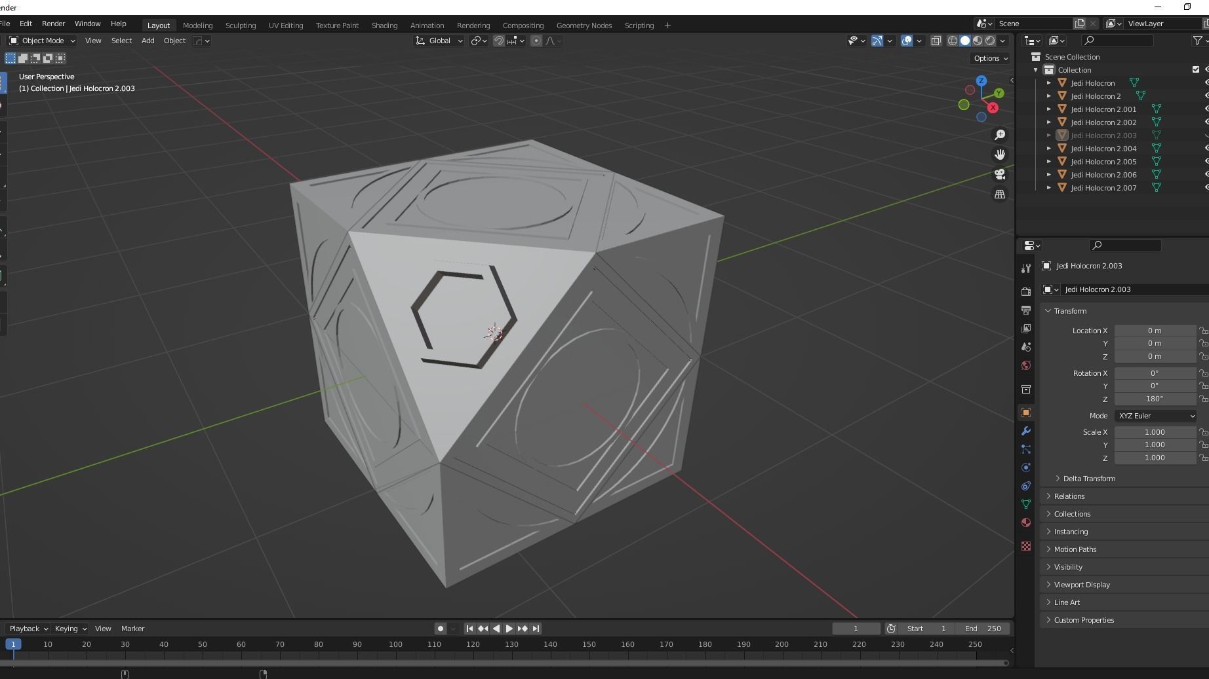Toggle X-ray display in viewport header

pyautogui.click(x=936, y=41)
